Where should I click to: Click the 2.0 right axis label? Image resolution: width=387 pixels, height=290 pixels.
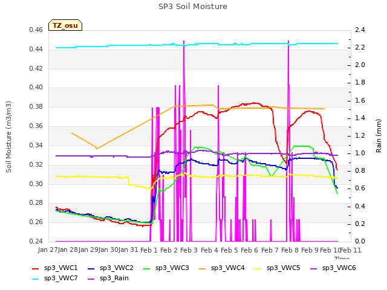(360, 65)
